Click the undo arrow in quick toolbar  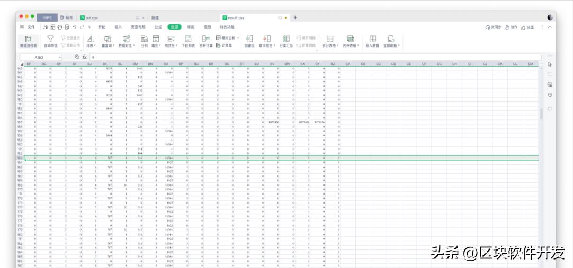pyautogui.click(x=75, y=27)
